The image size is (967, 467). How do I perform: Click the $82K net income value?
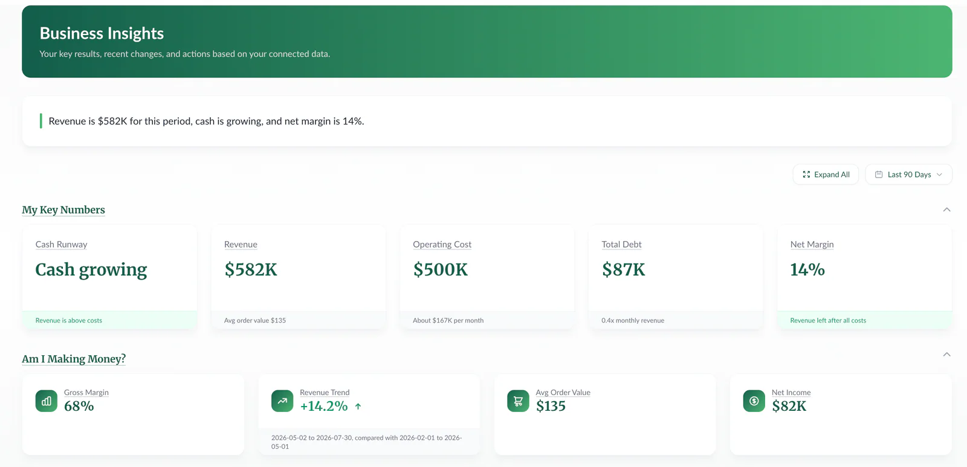[x=789, y=406]
